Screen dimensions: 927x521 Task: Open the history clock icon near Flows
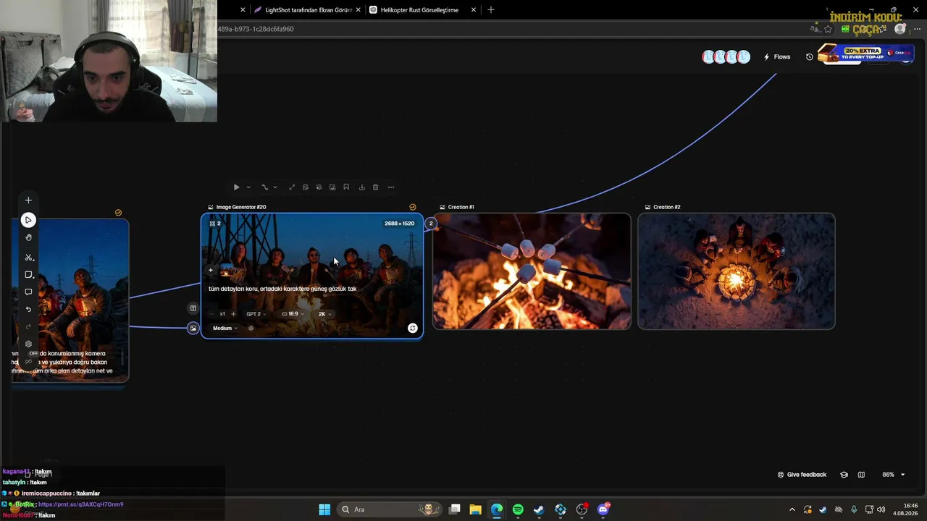tap(810, 57)
